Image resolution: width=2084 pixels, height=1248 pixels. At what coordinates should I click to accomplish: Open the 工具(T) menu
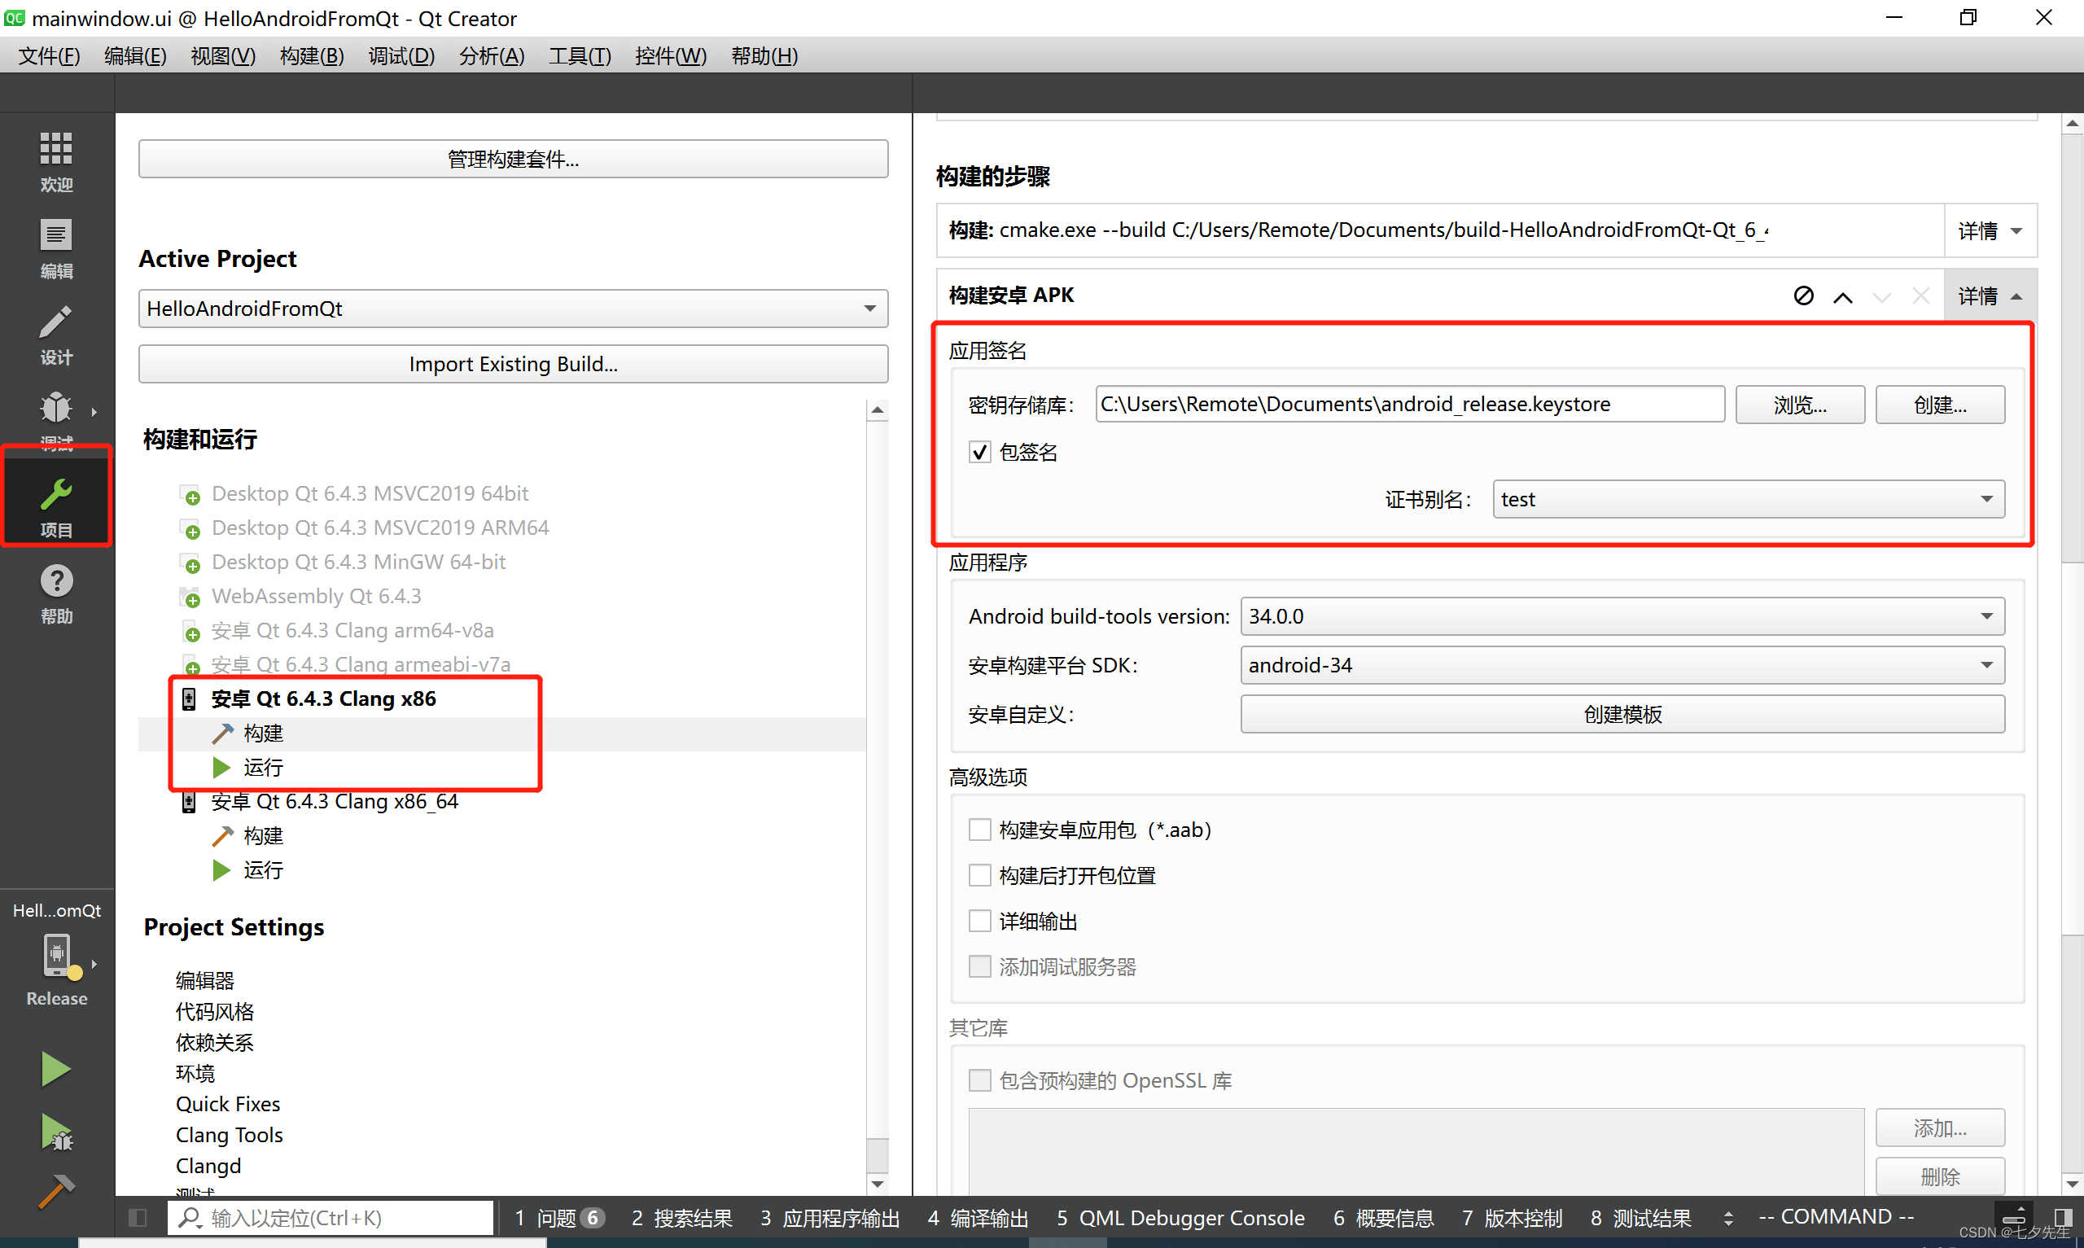tap(580, 56)
